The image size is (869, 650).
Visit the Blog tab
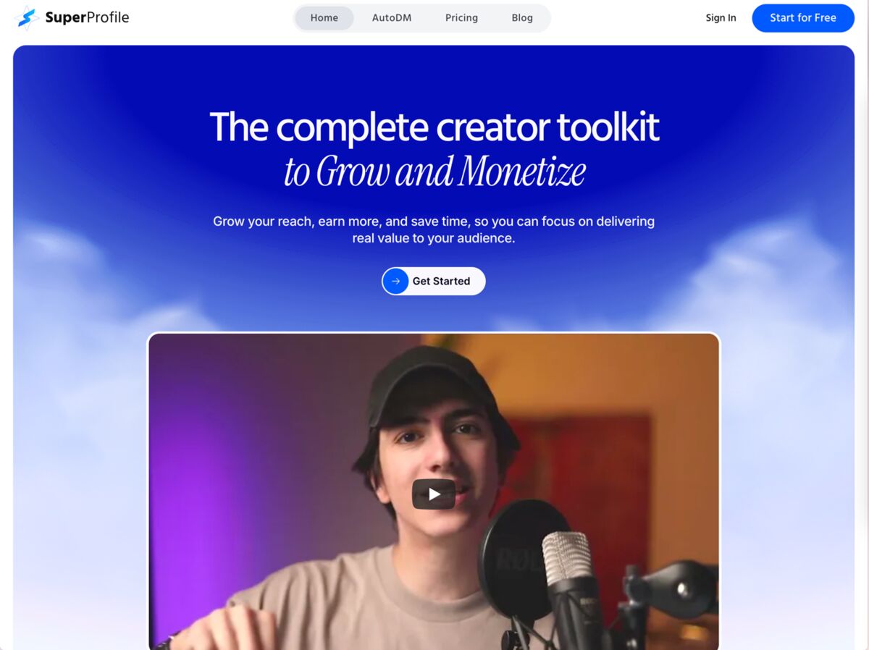[x=522, y=18]
